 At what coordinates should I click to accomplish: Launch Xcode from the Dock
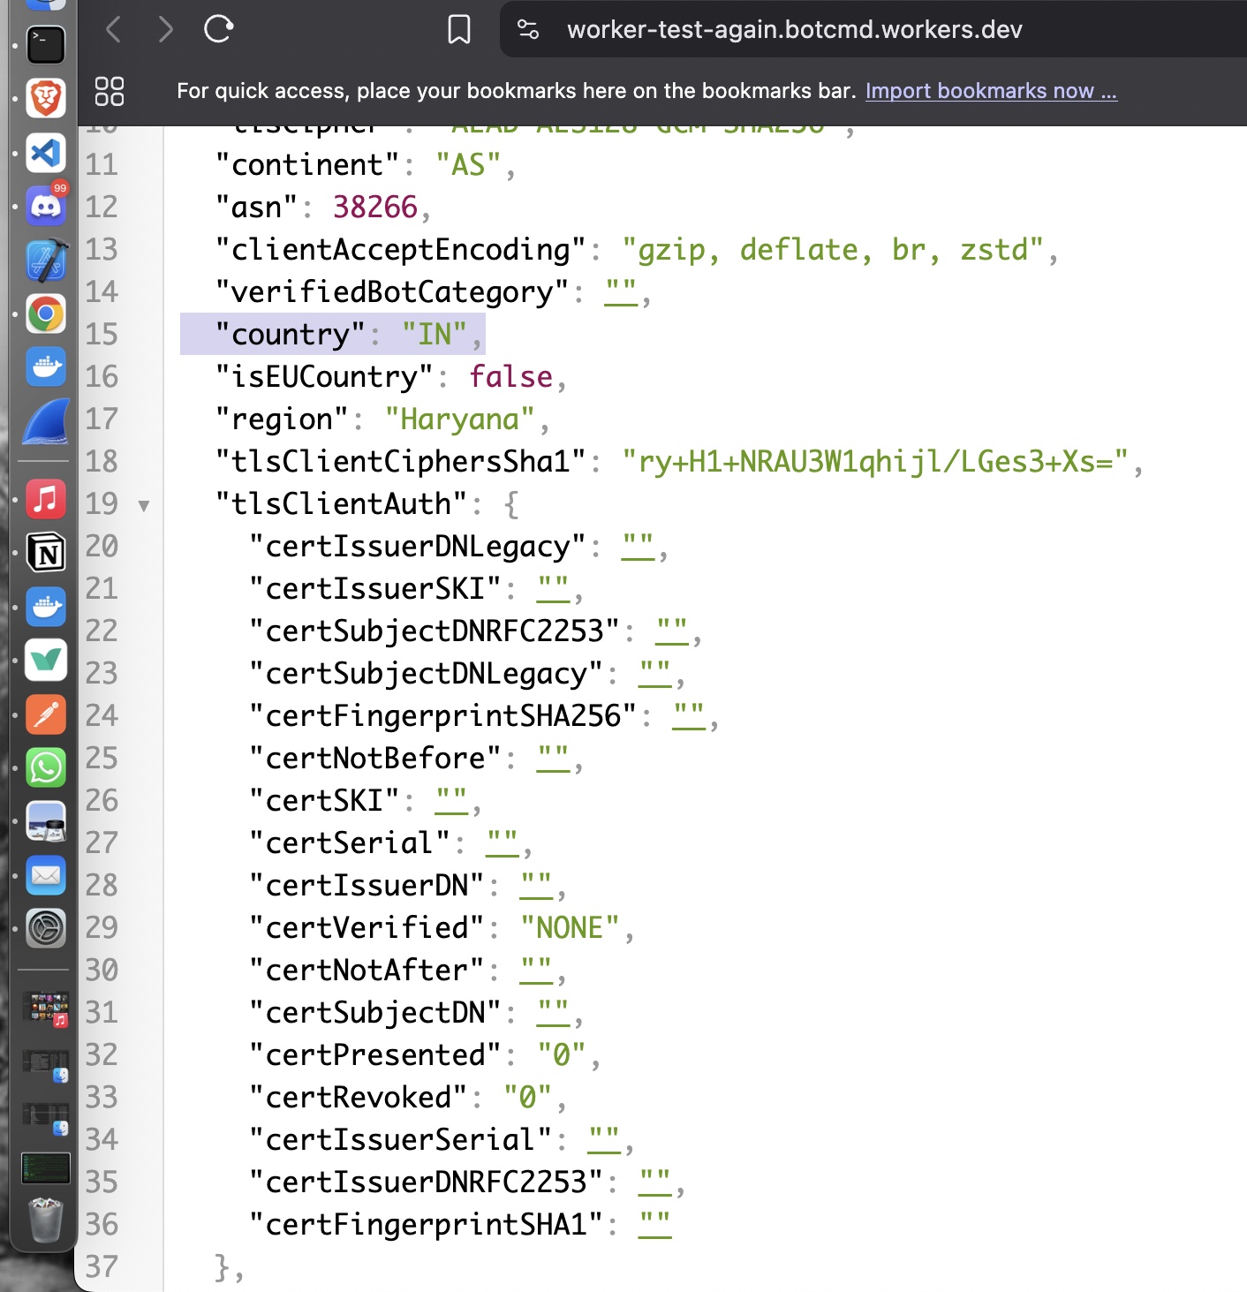pos(46,260)
